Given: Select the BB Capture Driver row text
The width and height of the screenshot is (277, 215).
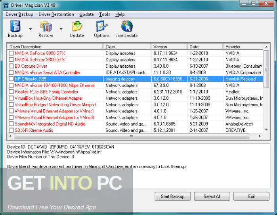Looking at the screenshot, I should (31, 66).
